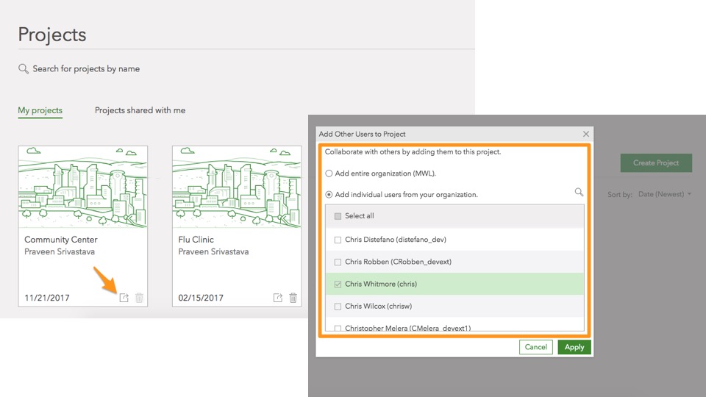
Task: Click the Cancel button in dialog
Action: pyautogui.click(x=536, y=347)
